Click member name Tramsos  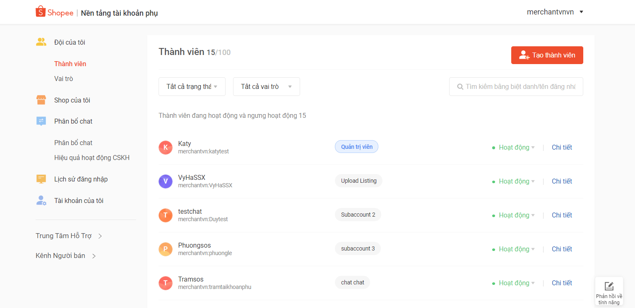[191, 279]
